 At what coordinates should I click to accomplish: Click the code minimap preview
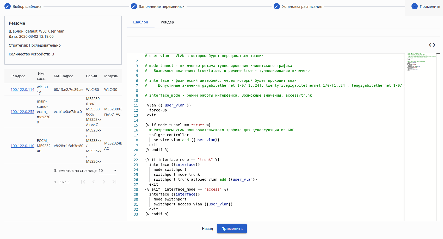click(420, 62)
